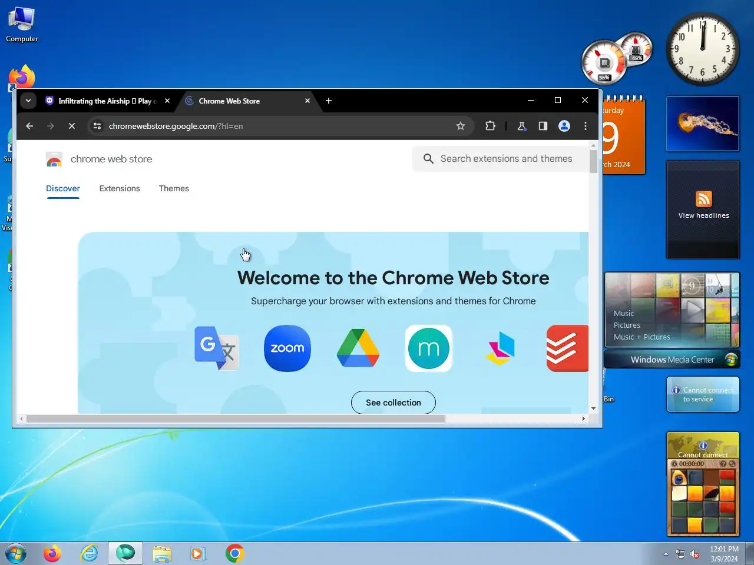Open the Chrome tab search dropdown

pyautogui.click(x=28, y=101)
